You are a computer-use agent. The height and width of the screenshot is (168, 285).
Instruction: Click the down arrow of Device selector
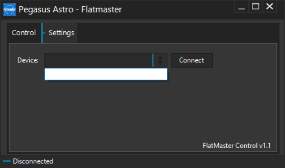160,63
